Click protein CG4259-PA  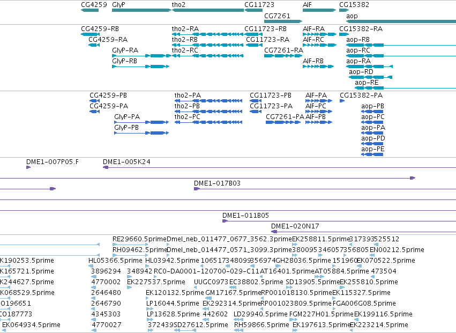coord(109,106)
